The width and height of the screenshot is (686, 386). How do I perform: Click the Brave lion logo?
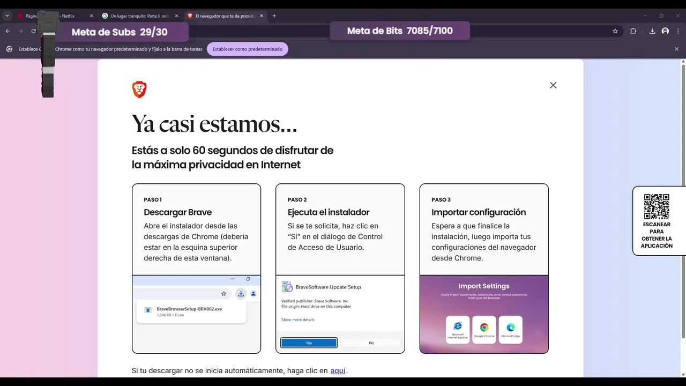pyautogui.click(x=139, y=90)
